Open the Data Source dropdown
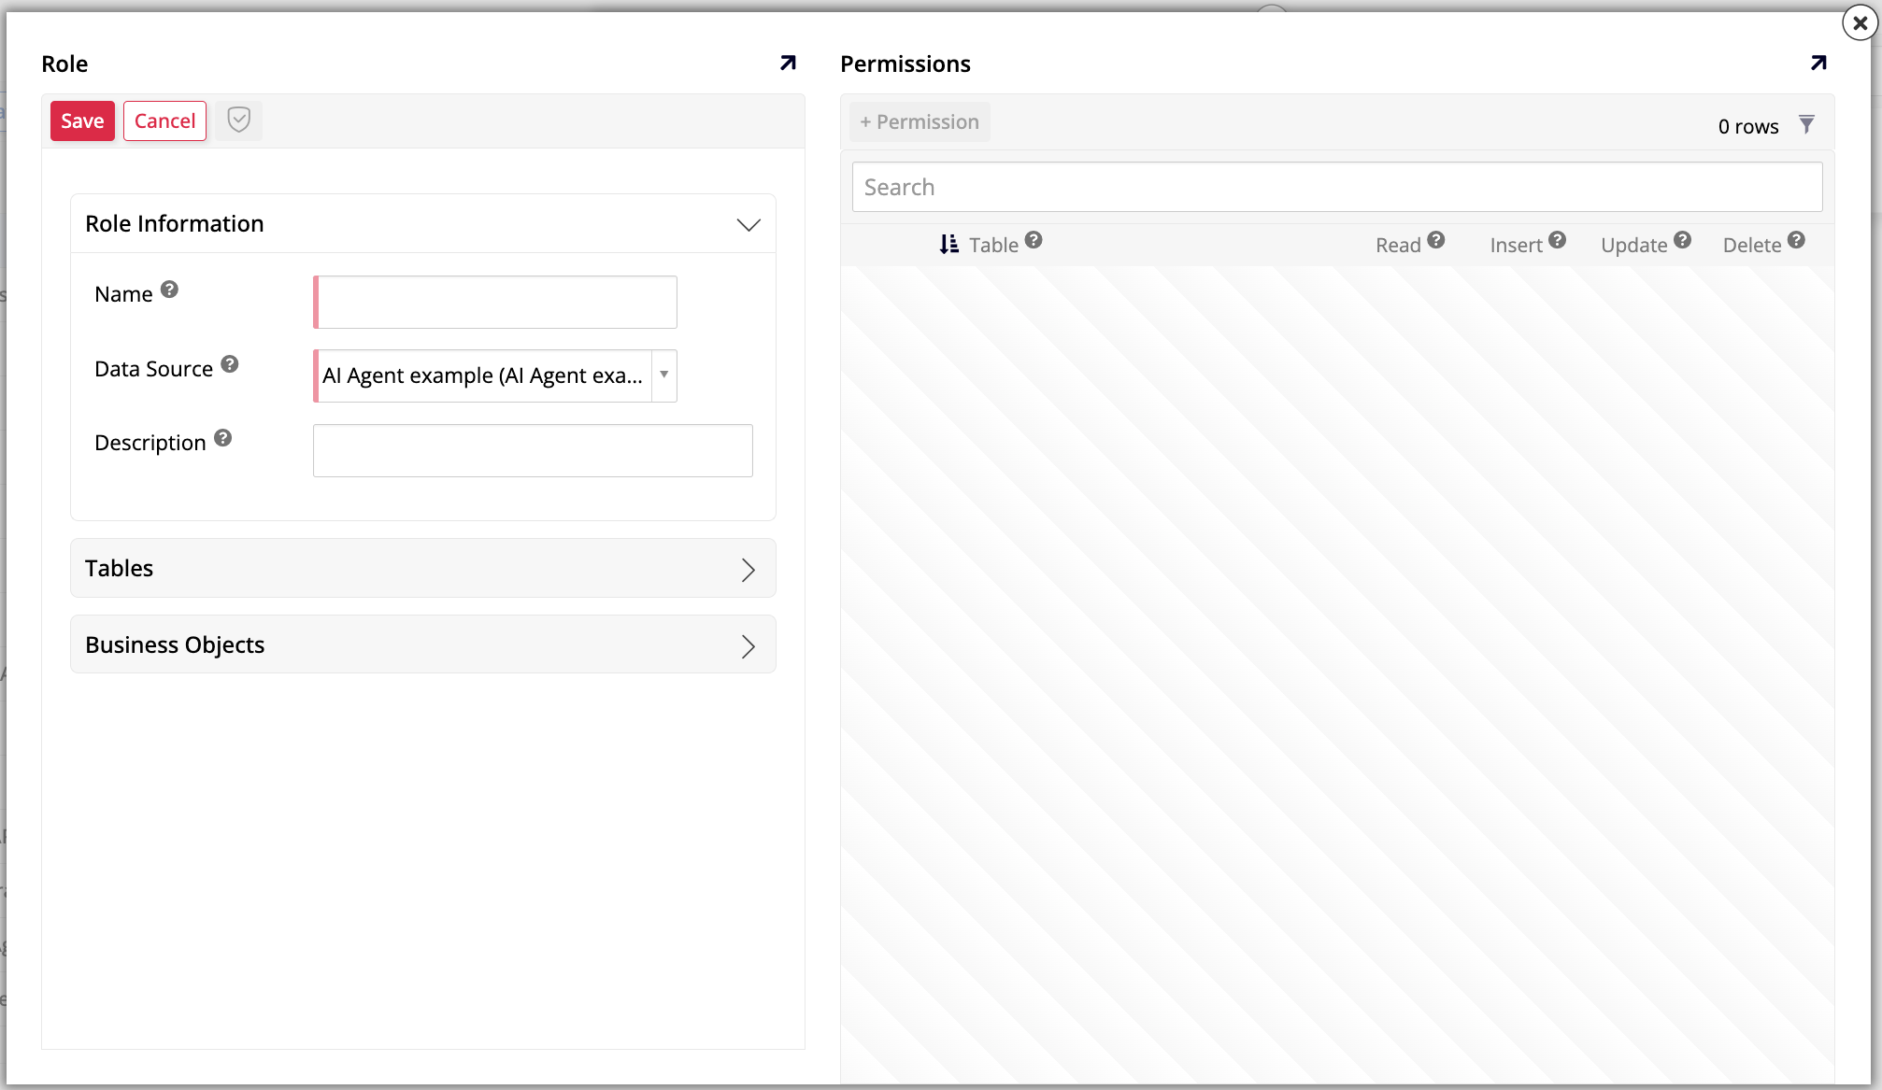 coord(663,375)
